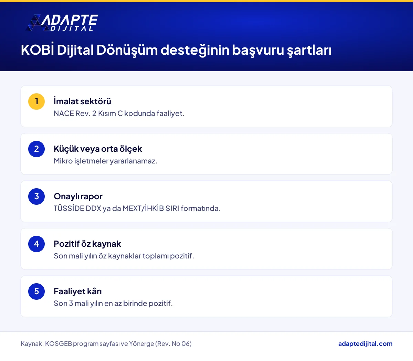413x361 pixels.
Task: Click the blue number 3 badge
Action: (x=36, y=197)
